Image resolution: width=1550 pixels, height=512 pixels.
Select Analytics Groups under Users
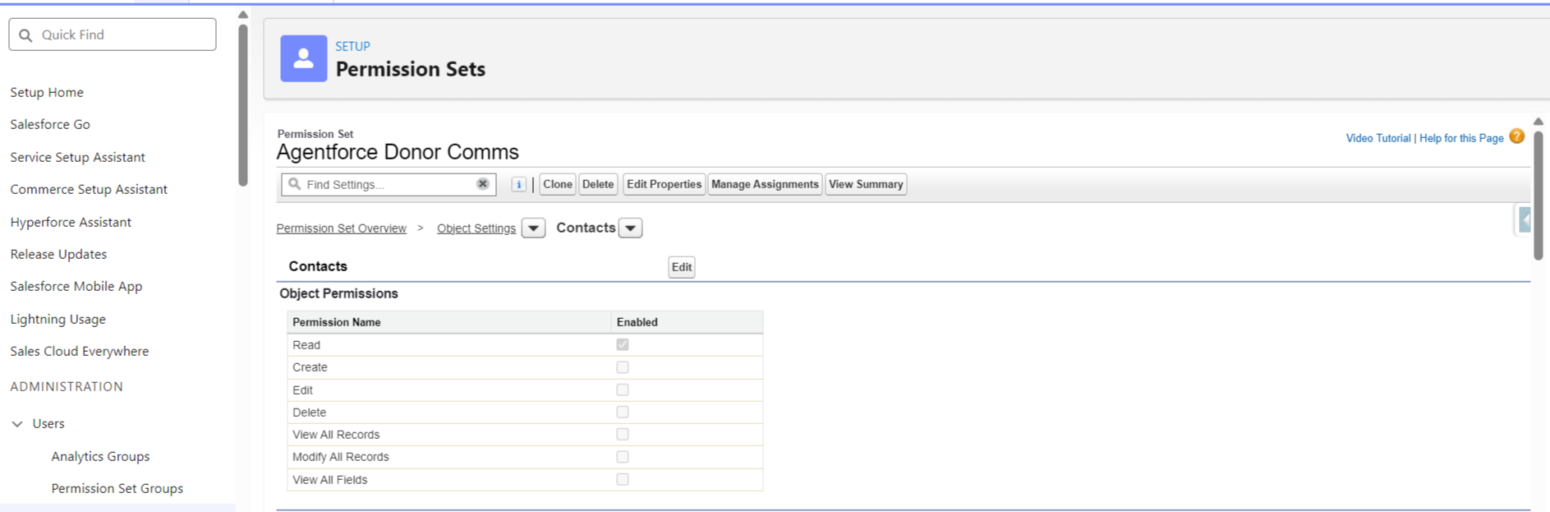(x=100, y=456)
